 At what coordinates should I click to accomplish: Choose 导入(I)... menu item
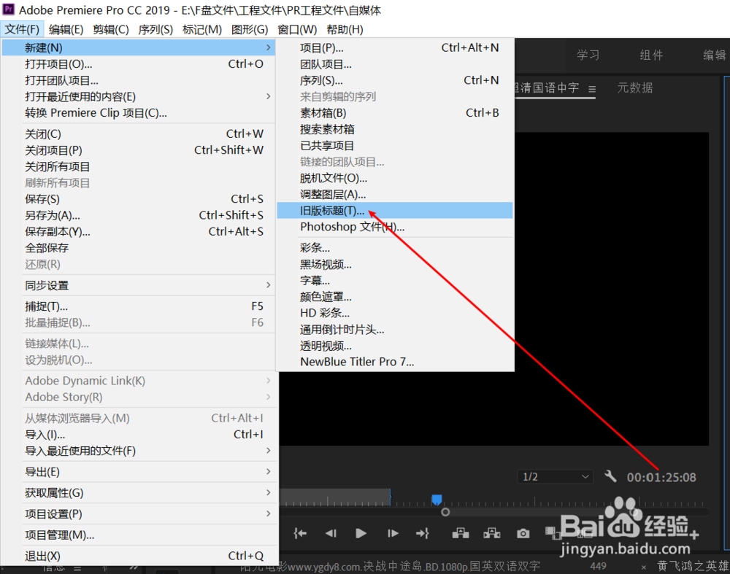(x=139, y=435)
